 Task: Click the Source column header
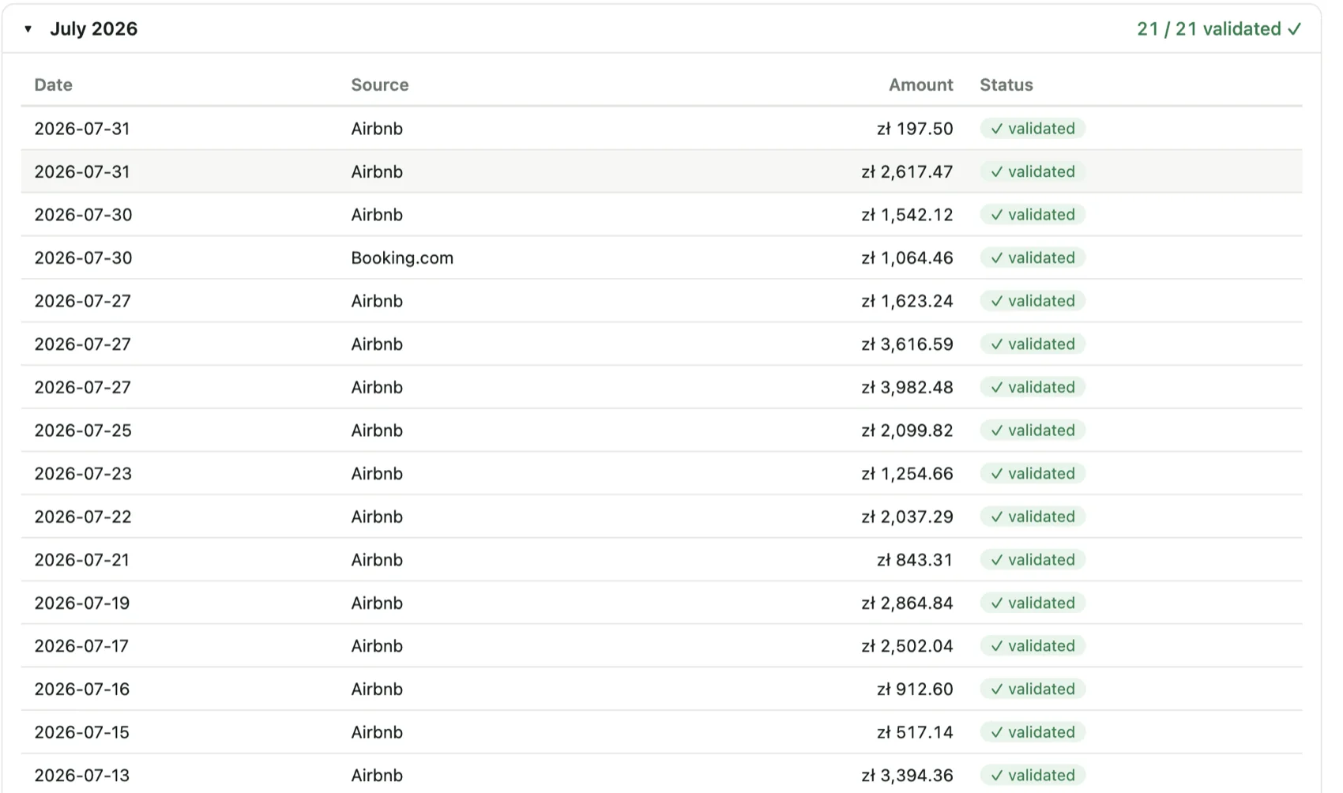click(x=380, y=85)
